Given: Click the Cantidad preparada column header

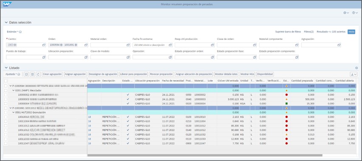Looking at the screenshot, I should (x=302, y=80).
